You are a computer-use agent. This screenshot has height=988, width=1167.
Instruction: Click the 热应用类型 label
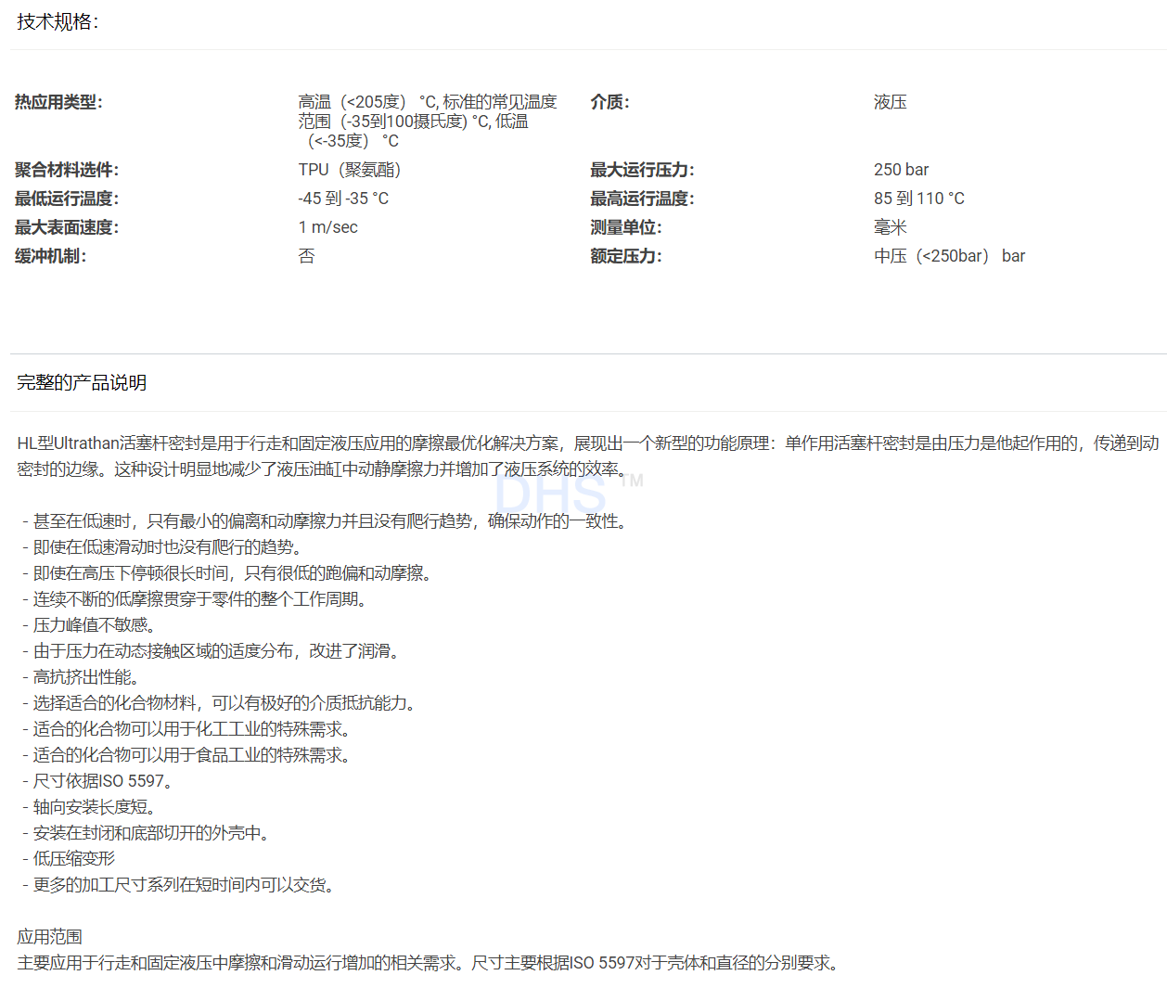point(58,102)
